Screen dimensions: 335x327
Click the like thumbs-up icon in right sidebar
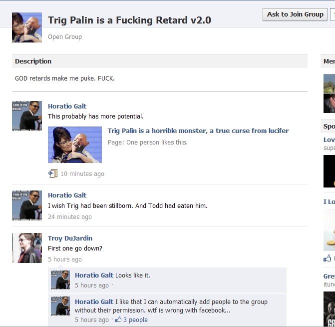[327, 258]
